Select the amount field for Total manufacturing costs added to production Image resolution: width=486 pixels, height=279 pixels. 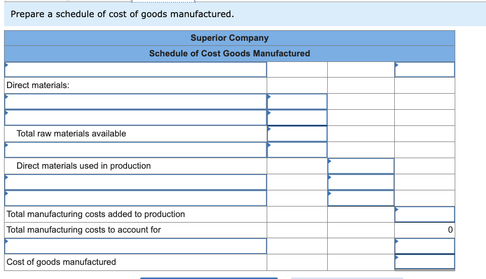point(424,214)
